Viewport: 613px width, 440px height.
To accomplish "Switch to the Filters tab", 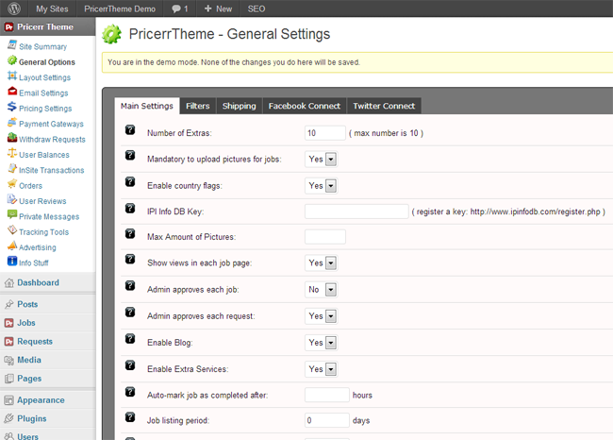I will click(198, 106).
